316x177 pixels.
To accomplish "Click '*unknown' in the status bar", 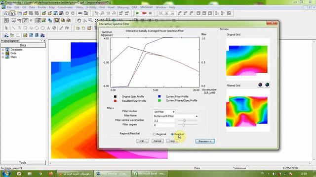I will tap(239, 168).
